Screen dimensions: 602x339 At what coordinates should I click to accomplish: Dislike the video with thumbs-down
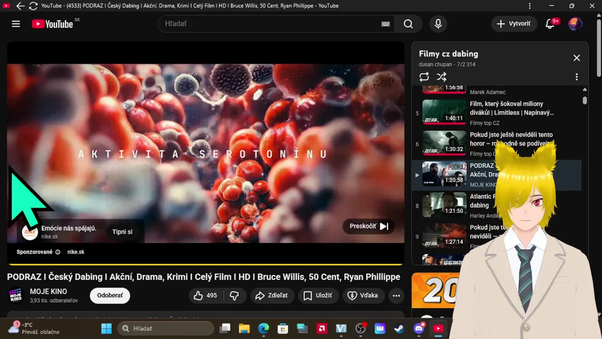coord(234,296)
